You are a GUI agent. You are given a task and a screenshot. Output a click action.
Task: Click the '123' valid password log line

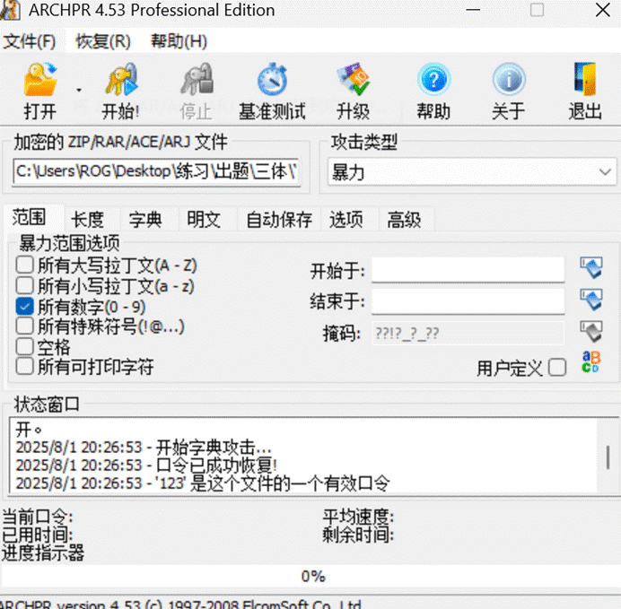[x=203, y=483]
